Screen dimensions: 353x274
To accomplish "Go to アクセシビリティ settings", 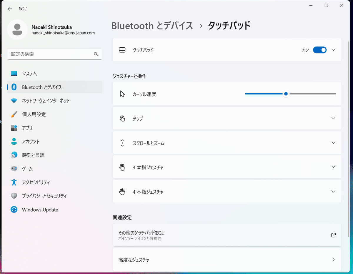I will tap(55, 182).
